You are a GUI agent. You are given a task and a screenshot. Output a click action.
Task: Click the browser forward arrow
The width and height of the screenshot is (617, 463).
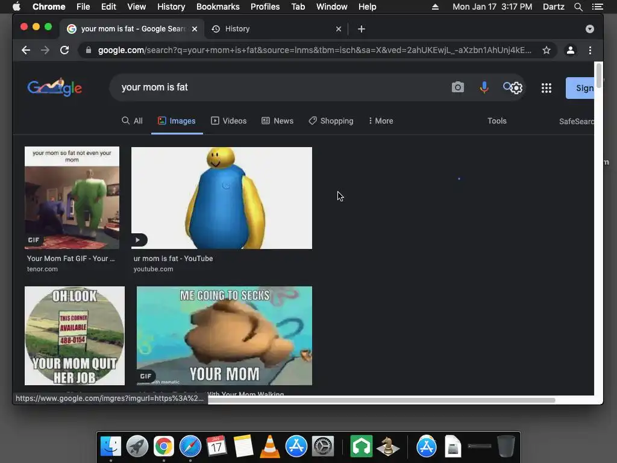(x=45, y=50)
